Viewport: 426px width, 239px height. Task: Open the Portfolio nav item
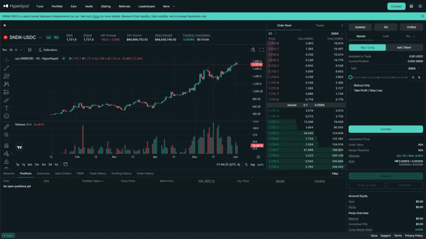coord(57,6)
